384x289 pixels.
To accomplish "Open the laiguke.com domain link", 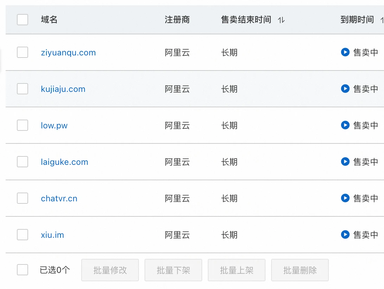I will pyautogui.click(x=64, y=162).
